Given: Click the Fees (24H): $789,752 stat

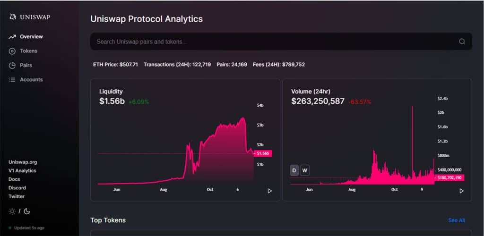Looking at the screenshot, I should pos(279,65).
